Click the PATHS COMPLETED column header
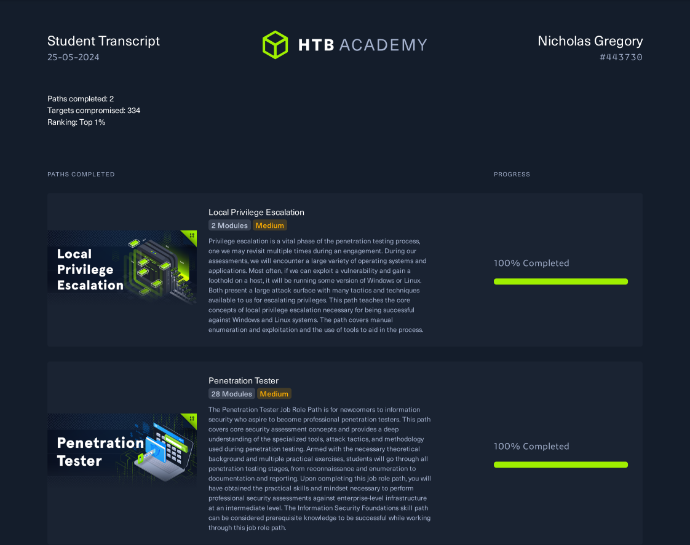690x545 pixels. point(81,174)
